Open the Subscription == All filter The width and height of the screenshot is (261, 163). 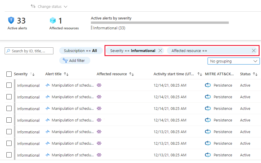(x=80, y=51)
